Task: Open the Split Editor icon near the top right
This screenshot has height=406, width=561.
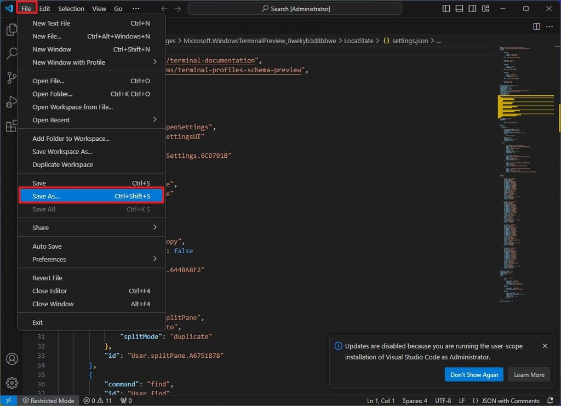Action: tap(535, 26)
